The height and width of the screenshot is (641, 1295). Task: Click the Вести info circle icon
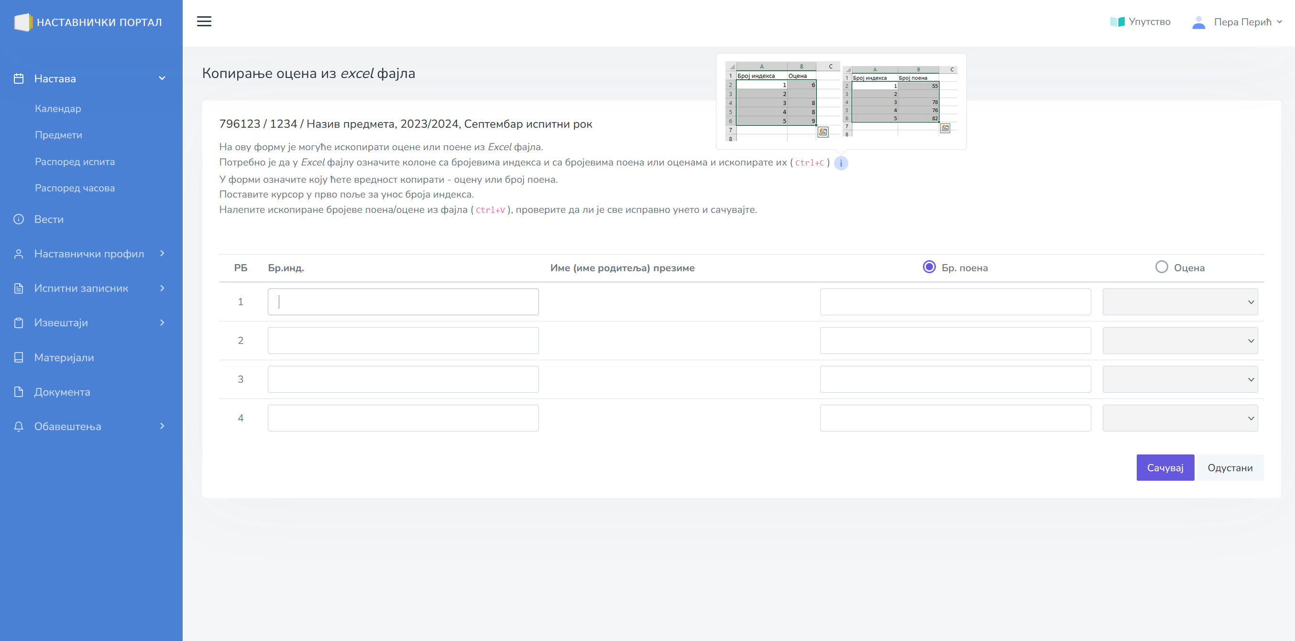[19, 219]
